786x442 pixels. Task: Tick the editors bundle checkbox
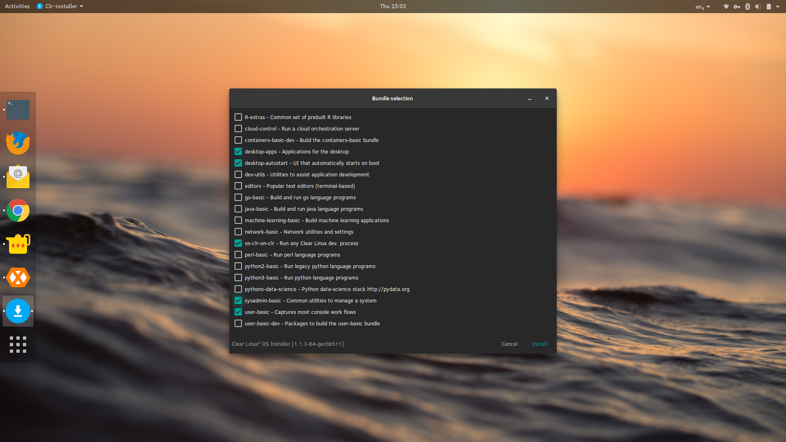(x=238, y=186)
